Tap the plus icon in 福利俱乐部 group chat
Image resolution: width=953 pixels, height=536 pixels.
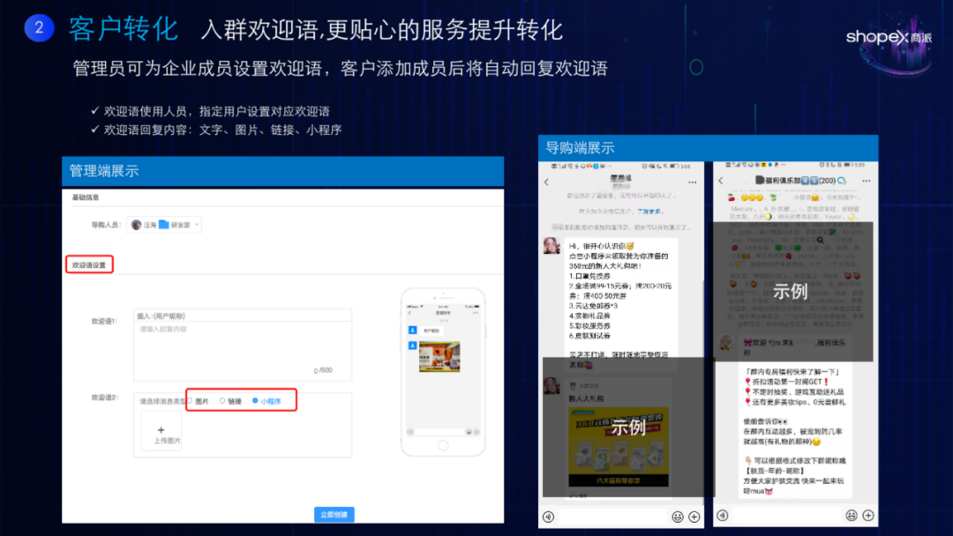(868, 516)
